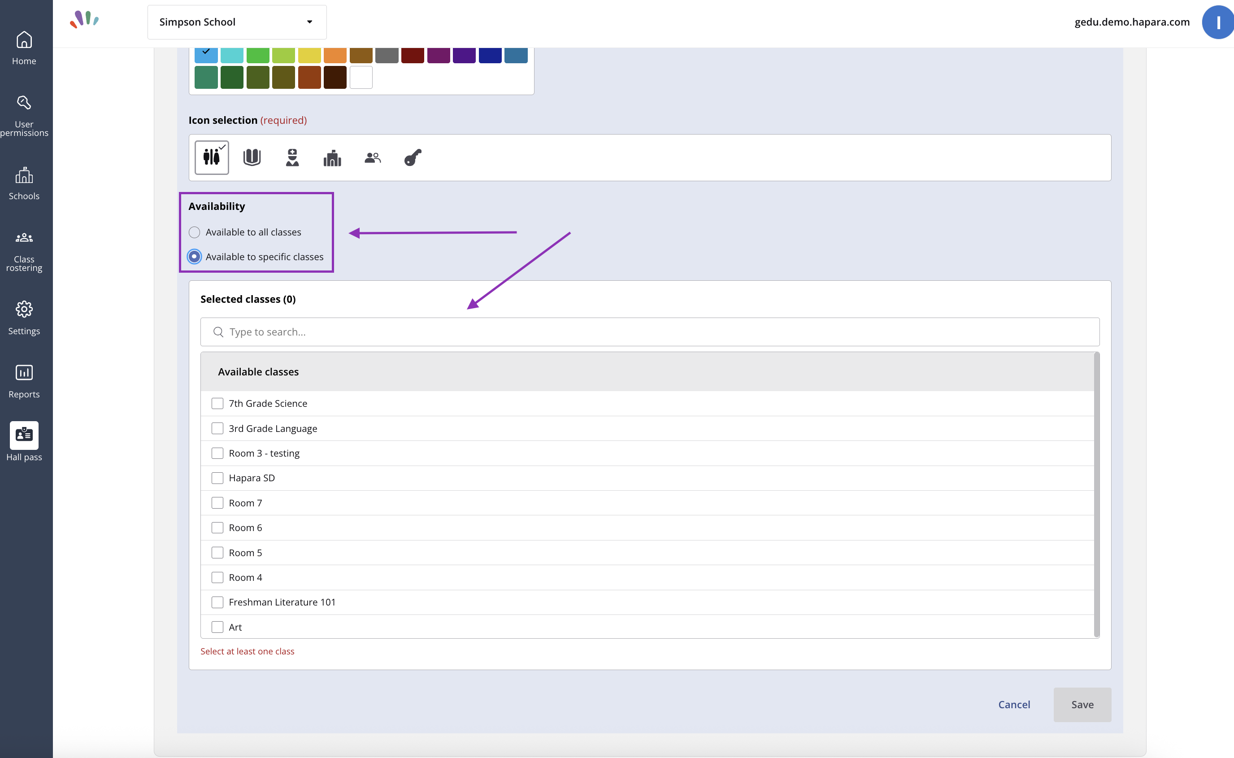Viewport: 1234px width, 758px height.
Task: Pick the selected light blue swatch
Action: [206, 55]
